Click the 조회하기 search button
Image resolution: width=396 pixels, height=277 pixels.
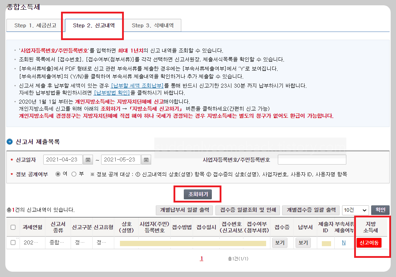point(197,194)
